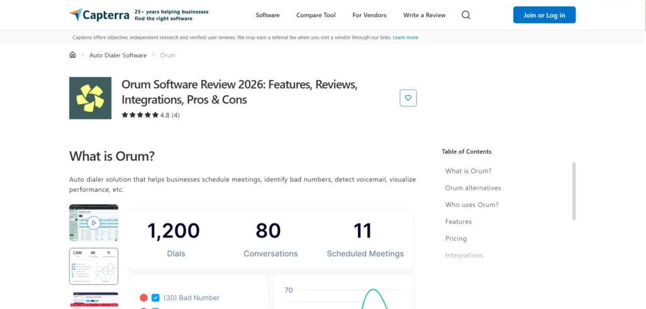The image size is (646, 309).
Task: Open the Learn more link
Action: 406,37
